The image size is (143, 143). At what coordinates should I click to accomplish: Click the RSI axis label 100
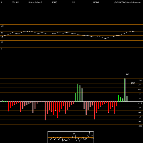(3, 26)
